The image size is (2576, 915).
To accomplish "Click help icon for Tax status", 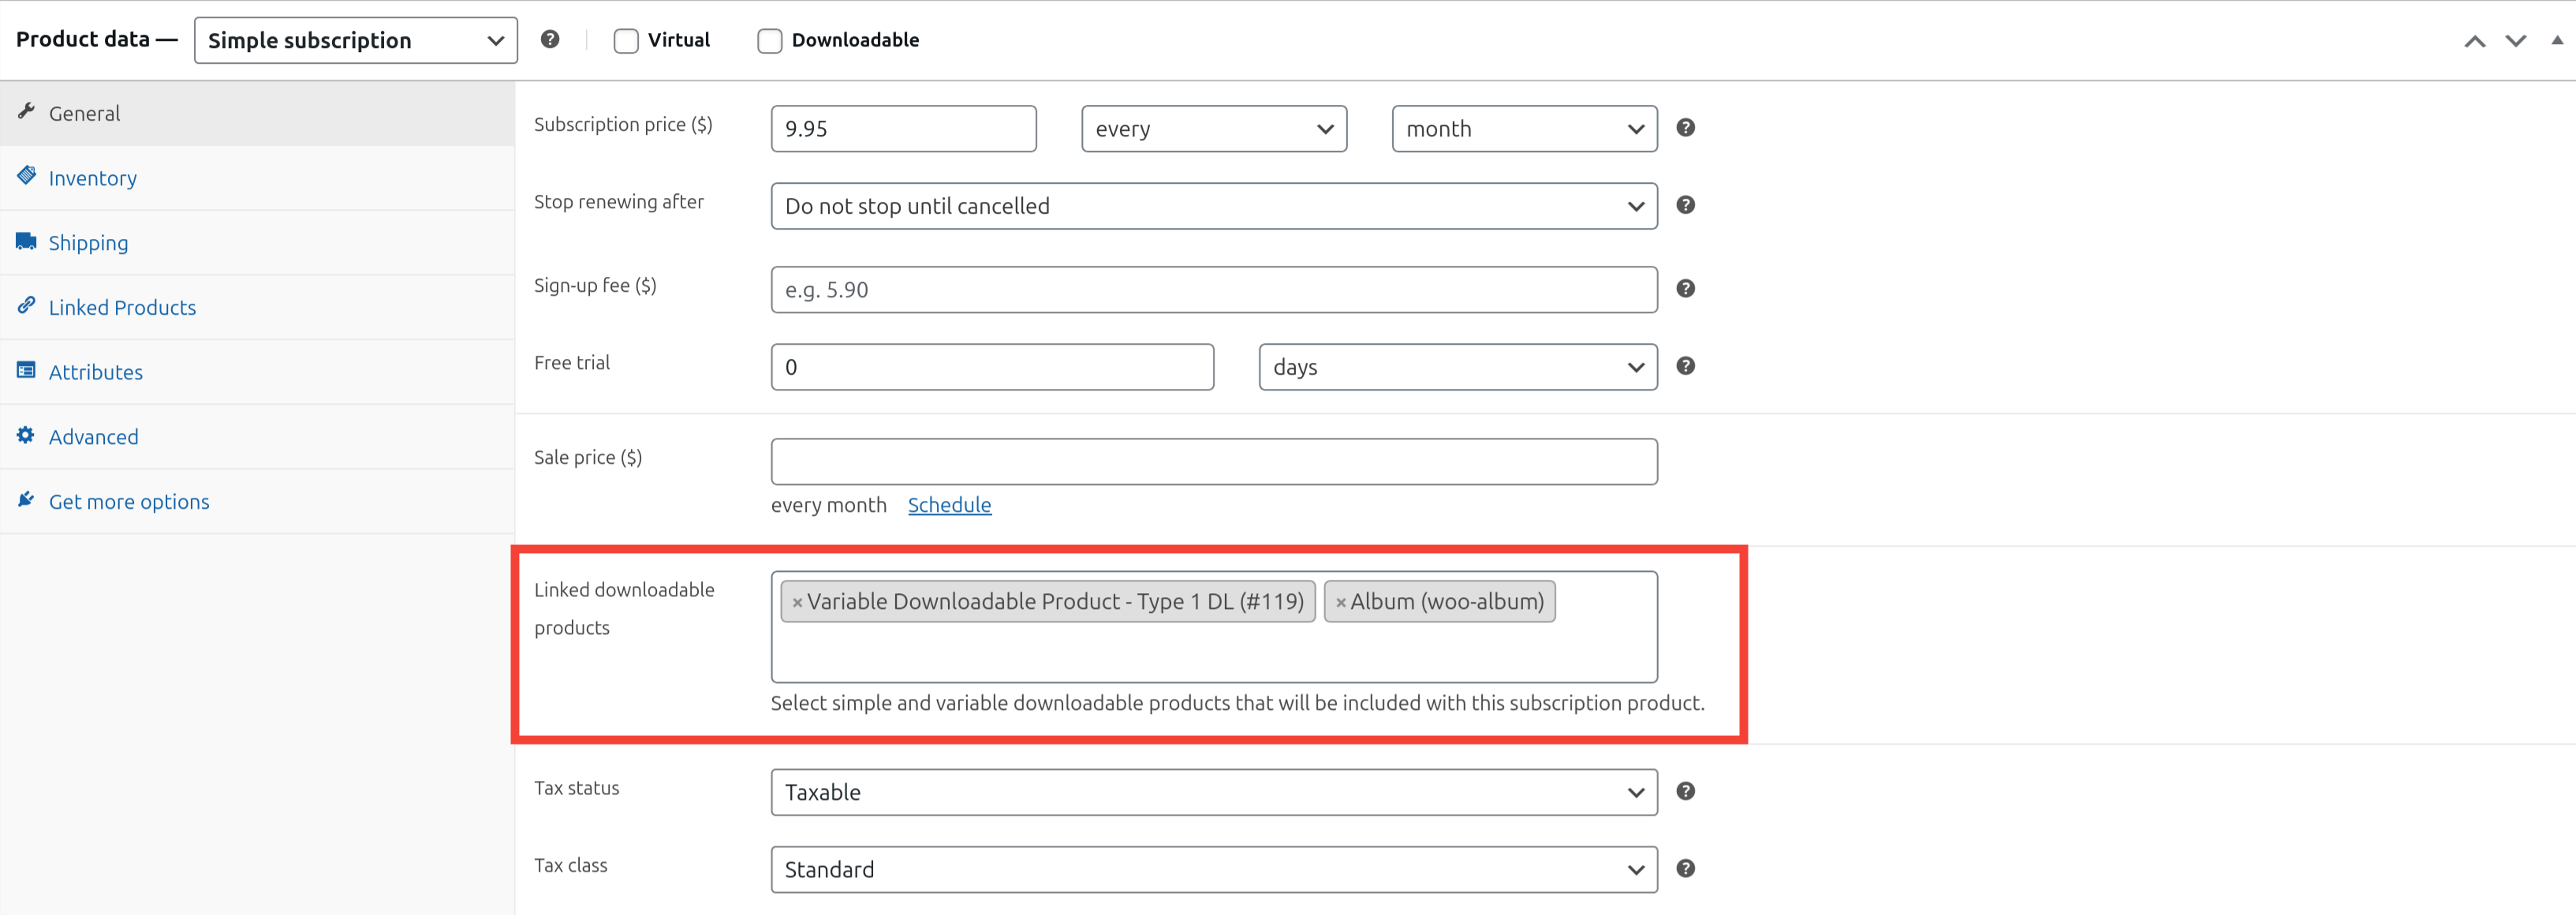I will tap(1685, 791).
